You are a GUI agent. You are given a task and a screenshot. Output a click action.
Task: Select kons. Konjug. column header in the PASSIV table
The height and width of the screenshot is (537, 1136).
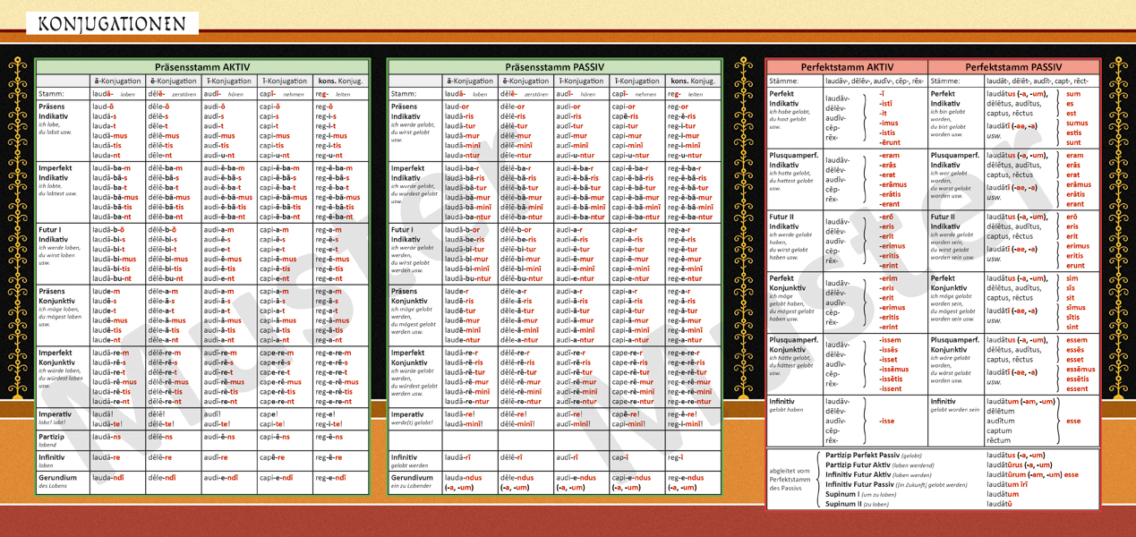coord(693,81)
